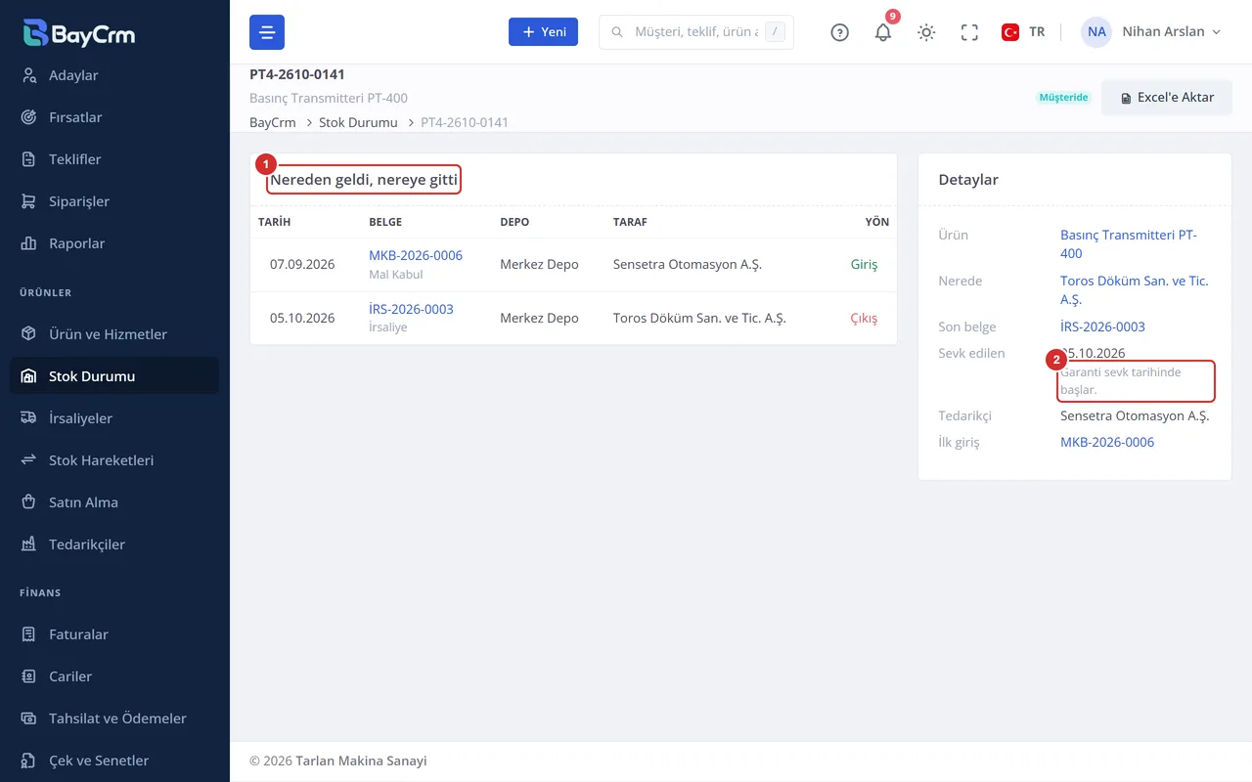Click the Cariler ledger icon
1252x782 pixels.
pyautogui.click(x=29, y=676)
